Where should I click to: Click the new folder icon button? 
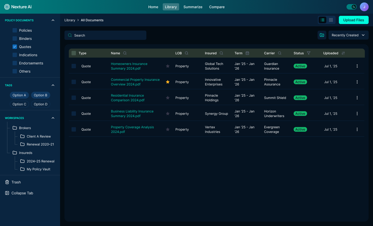tap(322, 35)
